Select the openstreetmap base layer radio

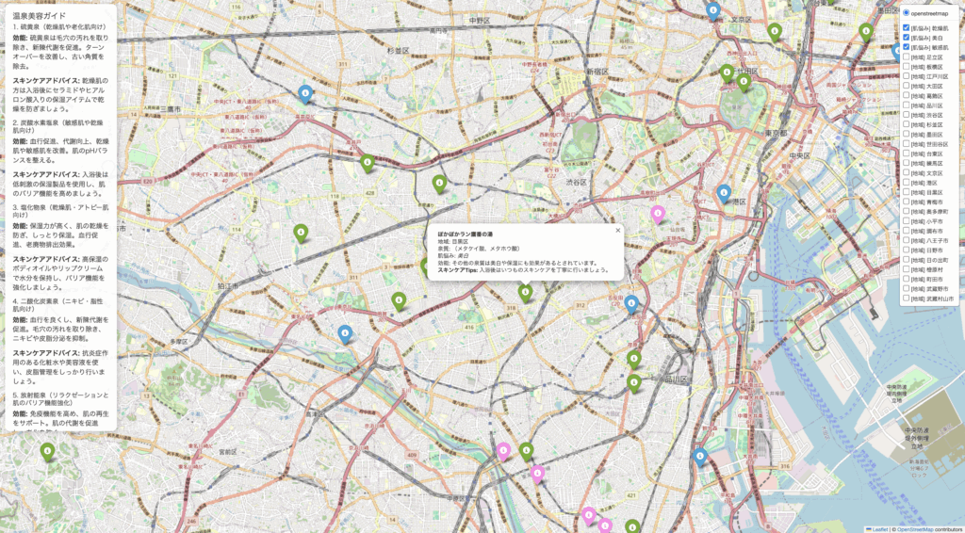coord(907,13)
